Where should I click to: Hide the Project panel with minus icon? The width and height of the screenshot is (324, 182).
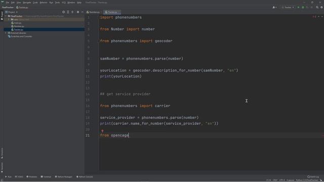82,12
